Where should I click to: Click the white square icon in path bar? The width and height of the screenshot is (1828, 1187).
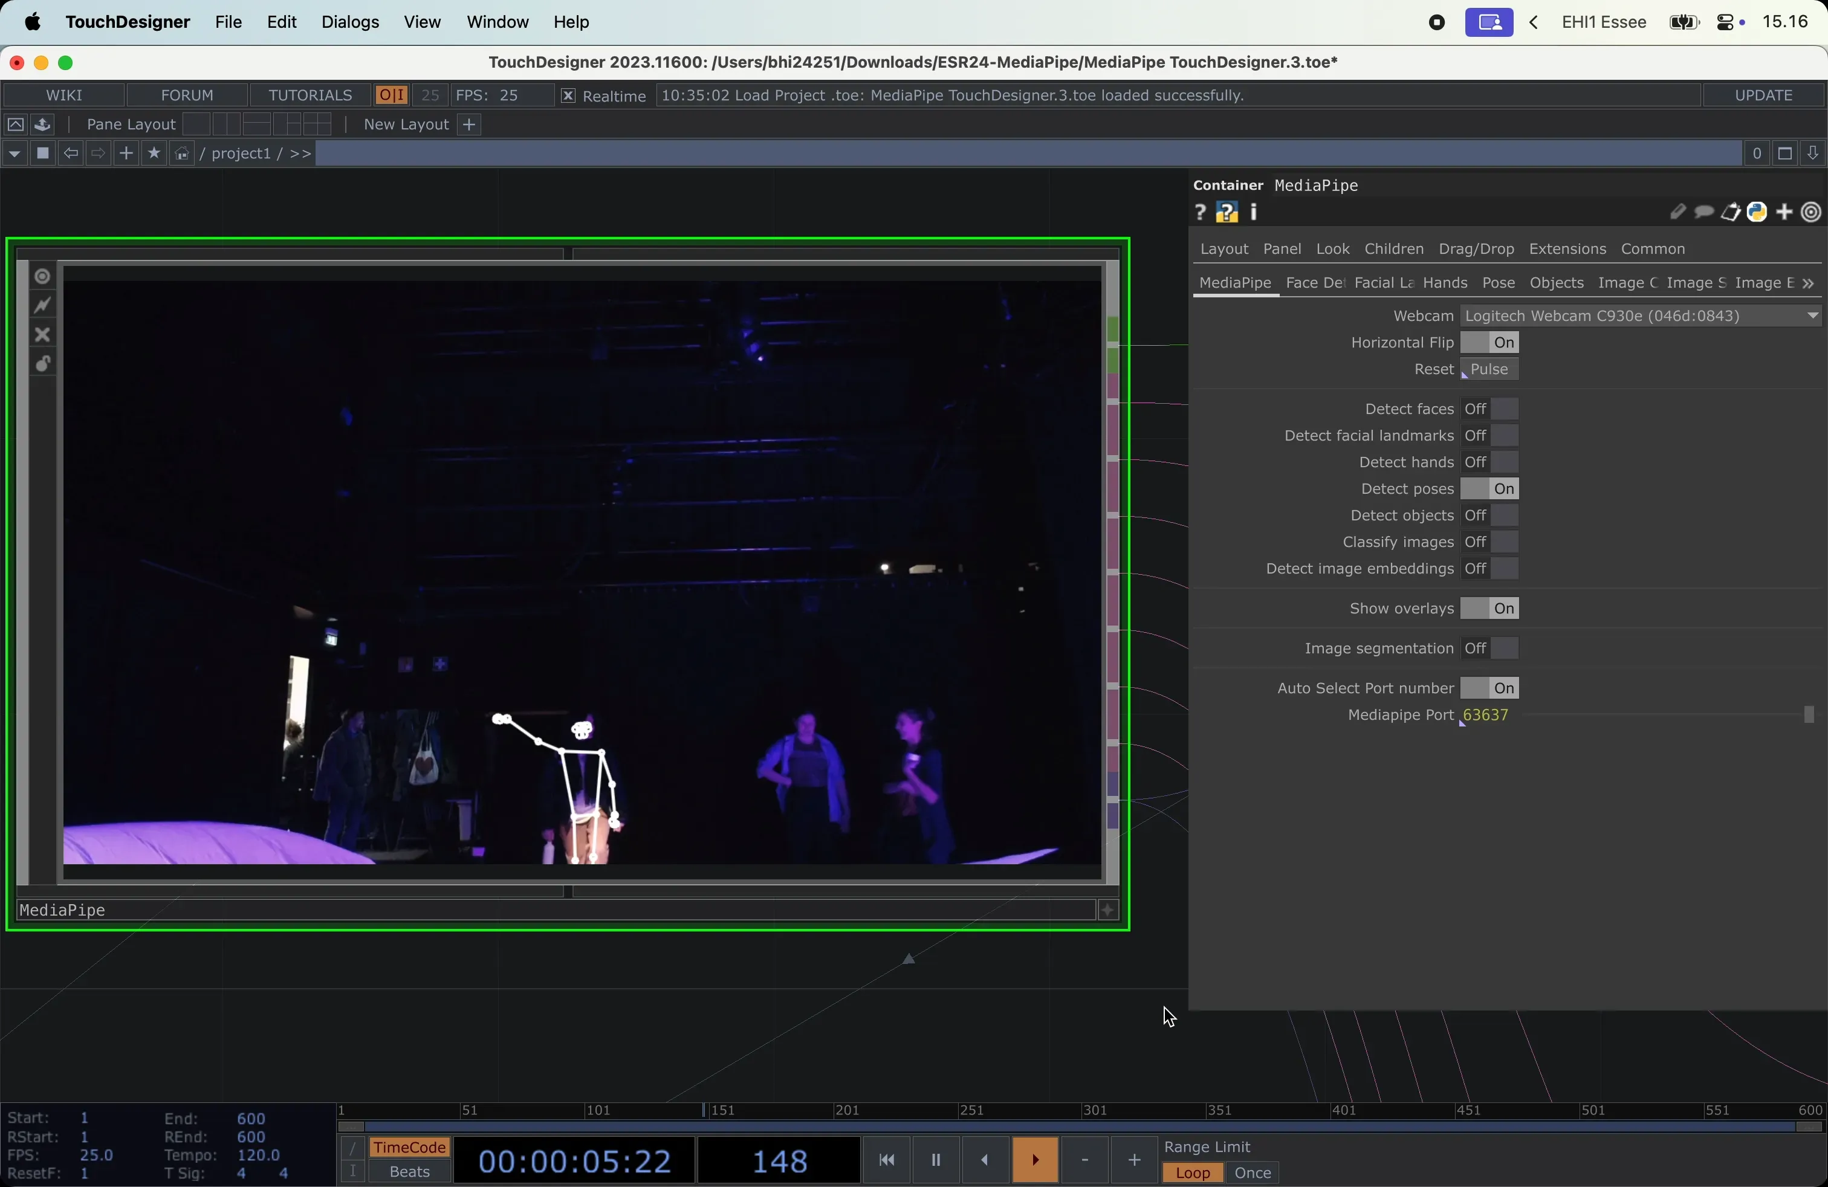coord(44,154)
